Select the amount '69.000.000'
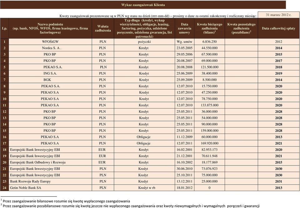Viewport: 300px width, 208px height. click(209, 60)
